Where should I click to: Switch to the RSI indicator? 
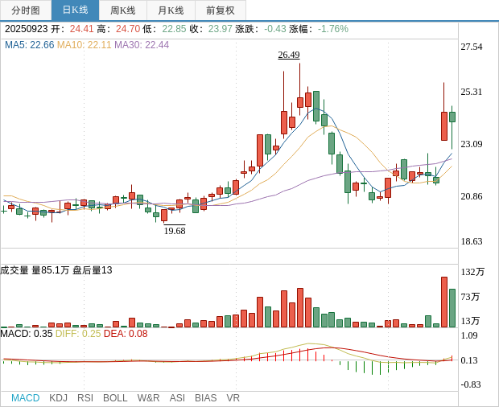(x=85, y=398)
